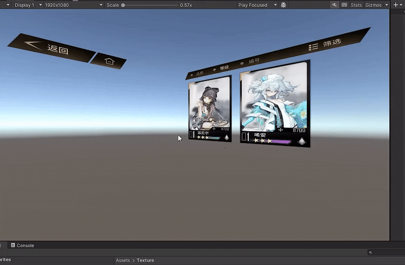The height and width of the screenshot is (265, 405).
Task: Sort by 品质 in the sort bar
Action: tap(199, 73)
